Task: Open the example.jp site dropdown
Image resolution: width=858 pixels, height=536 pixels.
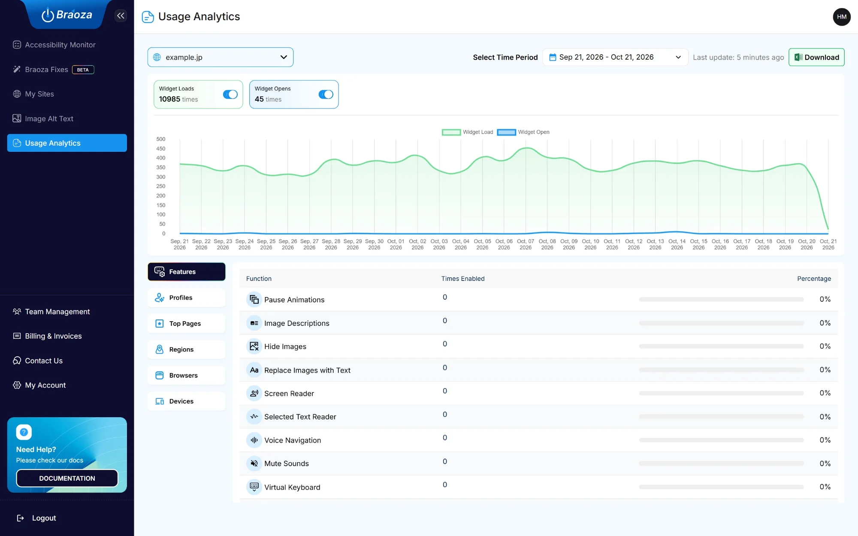Action: (221, 57)
